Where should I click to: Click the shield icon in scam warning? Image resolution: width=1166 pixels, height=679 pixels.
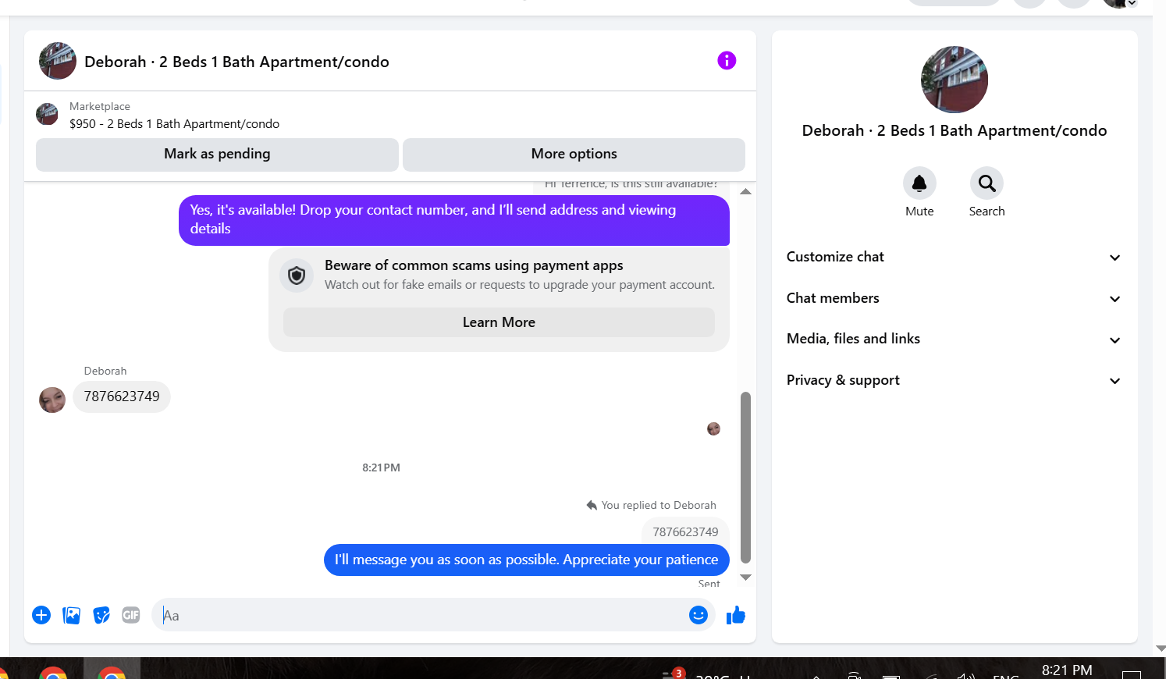(x=297, y=275)
